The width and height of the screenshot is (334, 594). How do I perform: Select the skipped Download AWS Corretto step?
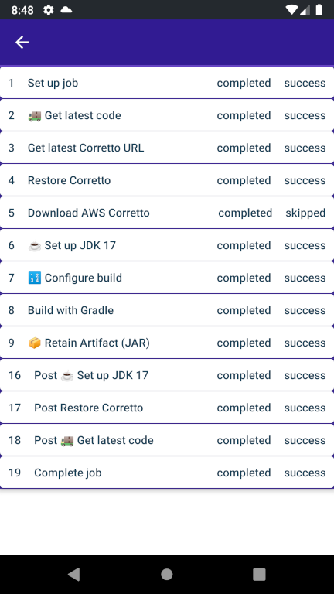[x=167, y=213]
